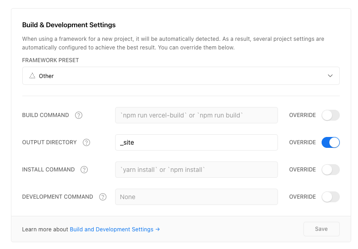This screenshot has height=249, width=358.
Task: Click the help icon beside Development Command
Action: click(x=103, y=197)
